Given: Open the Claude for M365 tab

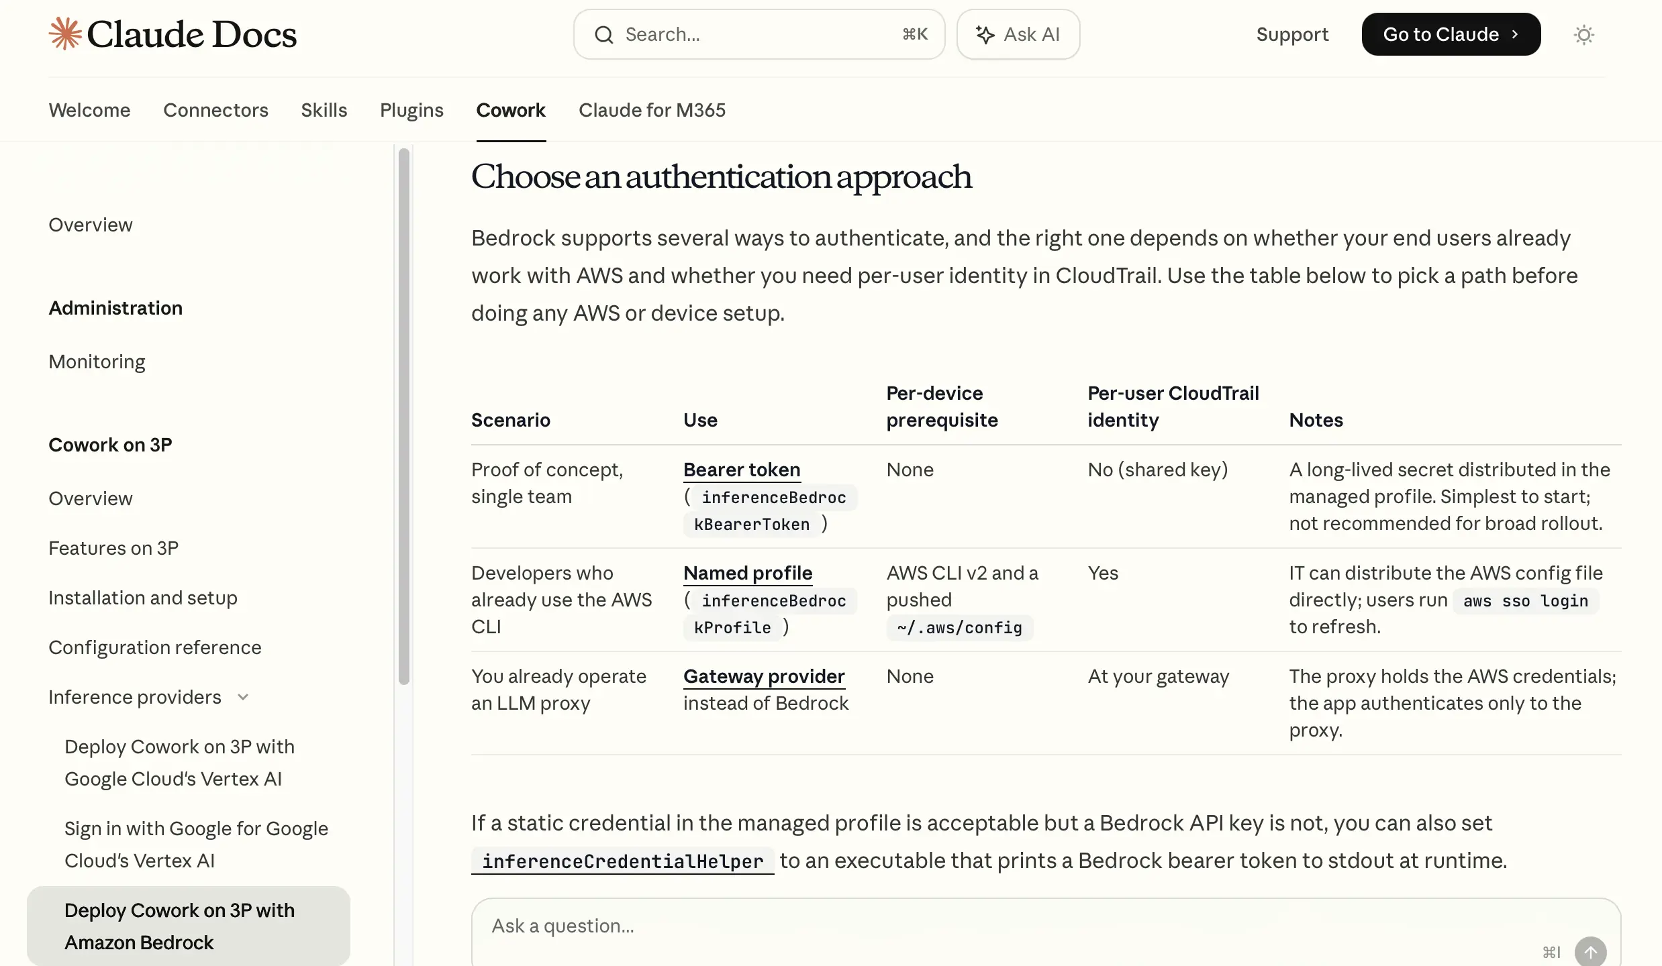Looking at the screenshot, I should pos(652,110).
